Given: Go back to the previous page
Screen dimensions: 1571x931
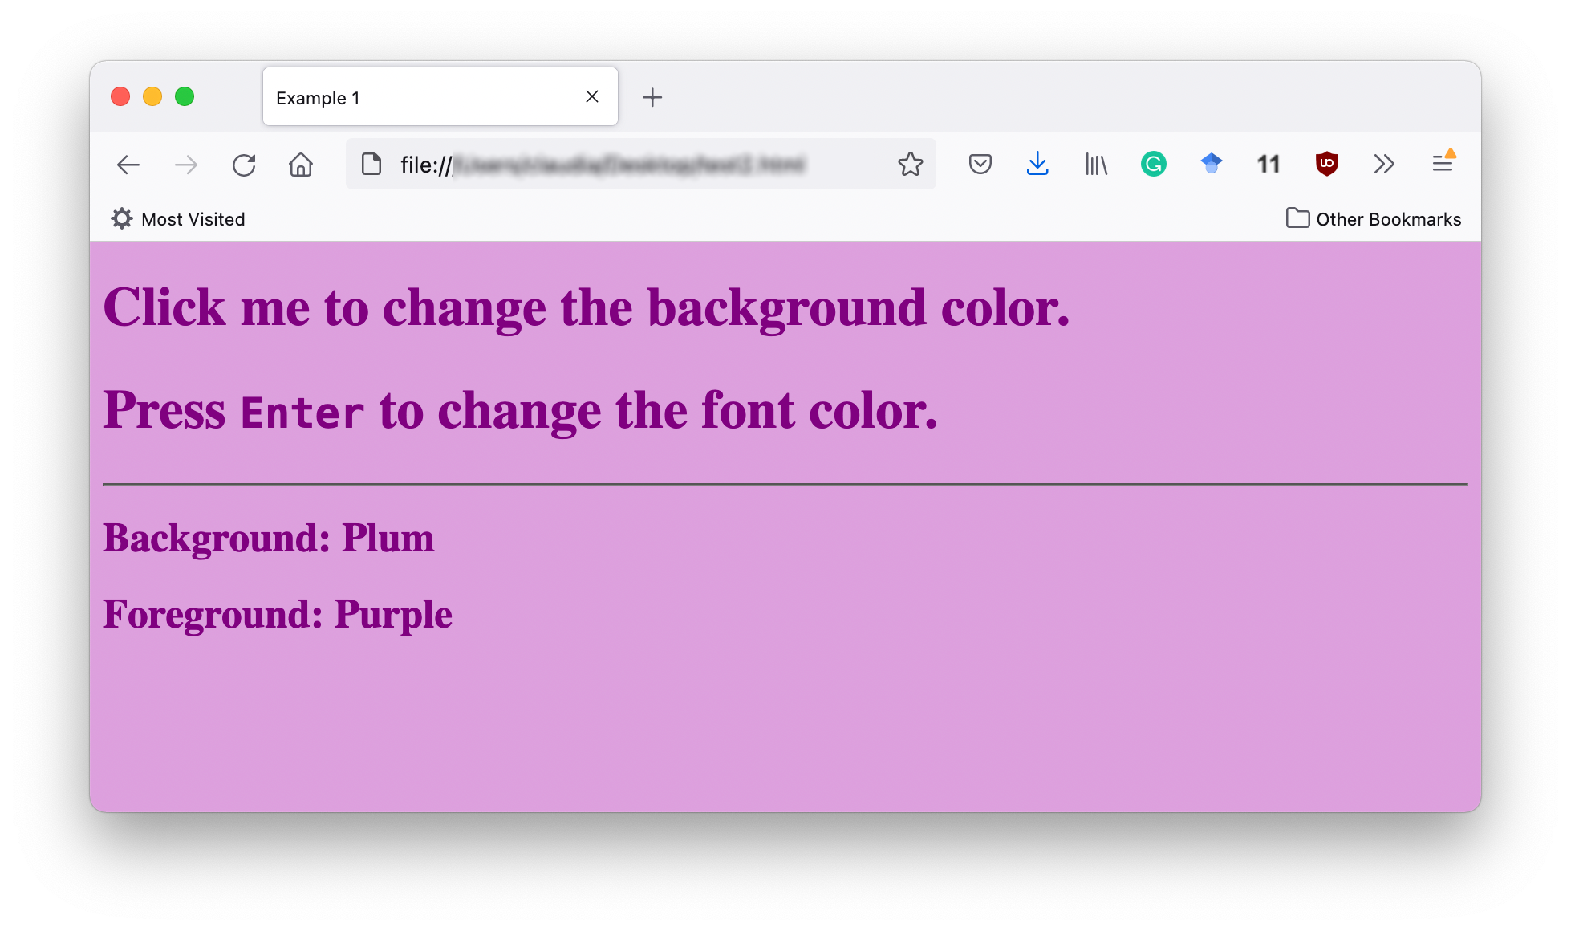Looking at the screenshot, I should [x=128, y=165].
